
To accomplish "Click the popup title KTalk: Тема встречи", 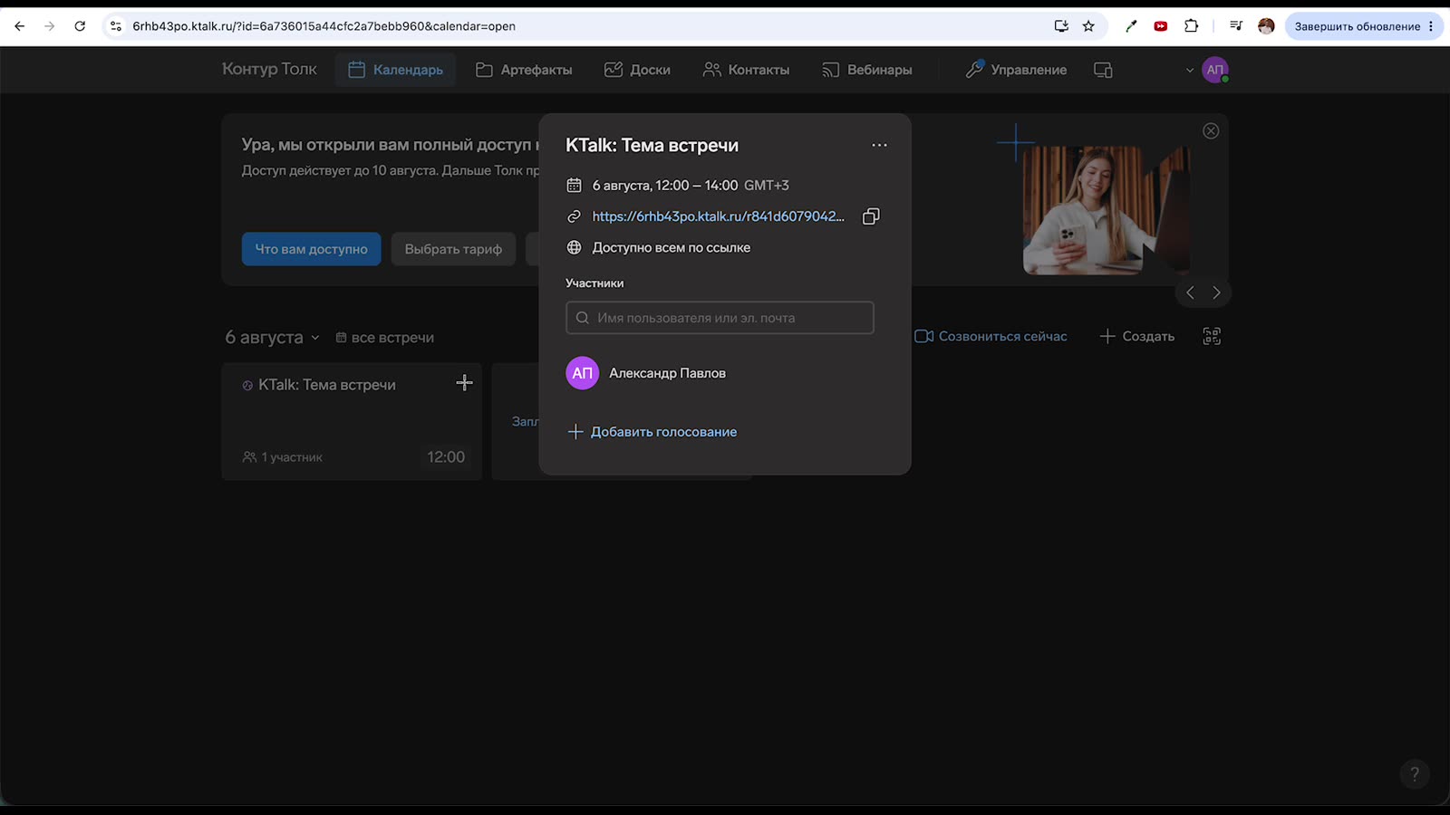I will 652,146.
